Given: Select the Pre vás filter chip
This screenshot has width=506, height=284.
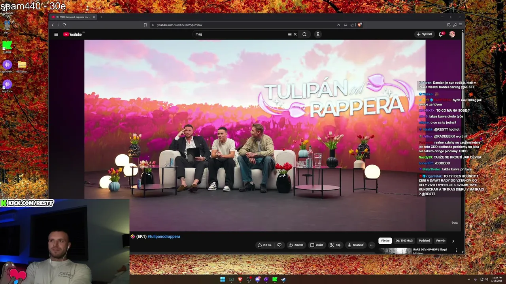Looking at the screenshot, I should pos(441,241).
